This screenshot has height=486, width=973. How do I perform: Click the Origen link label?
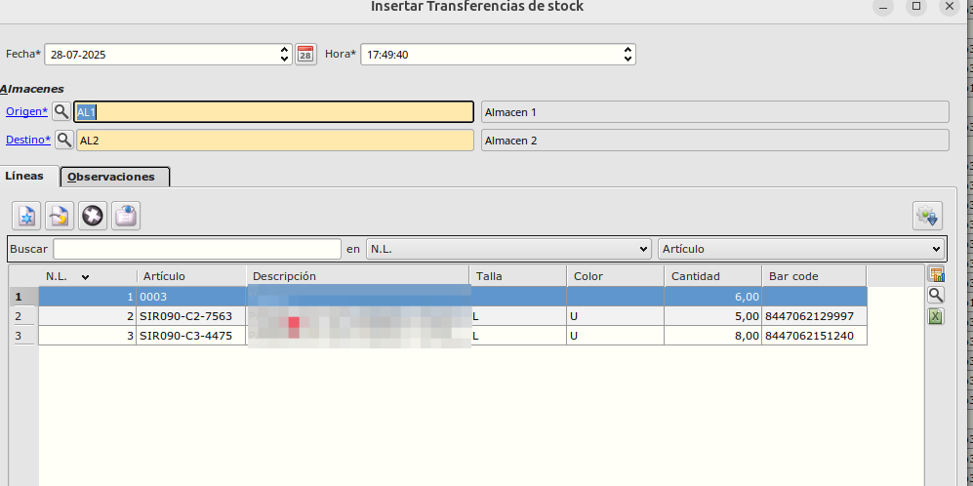click(26, 112)
